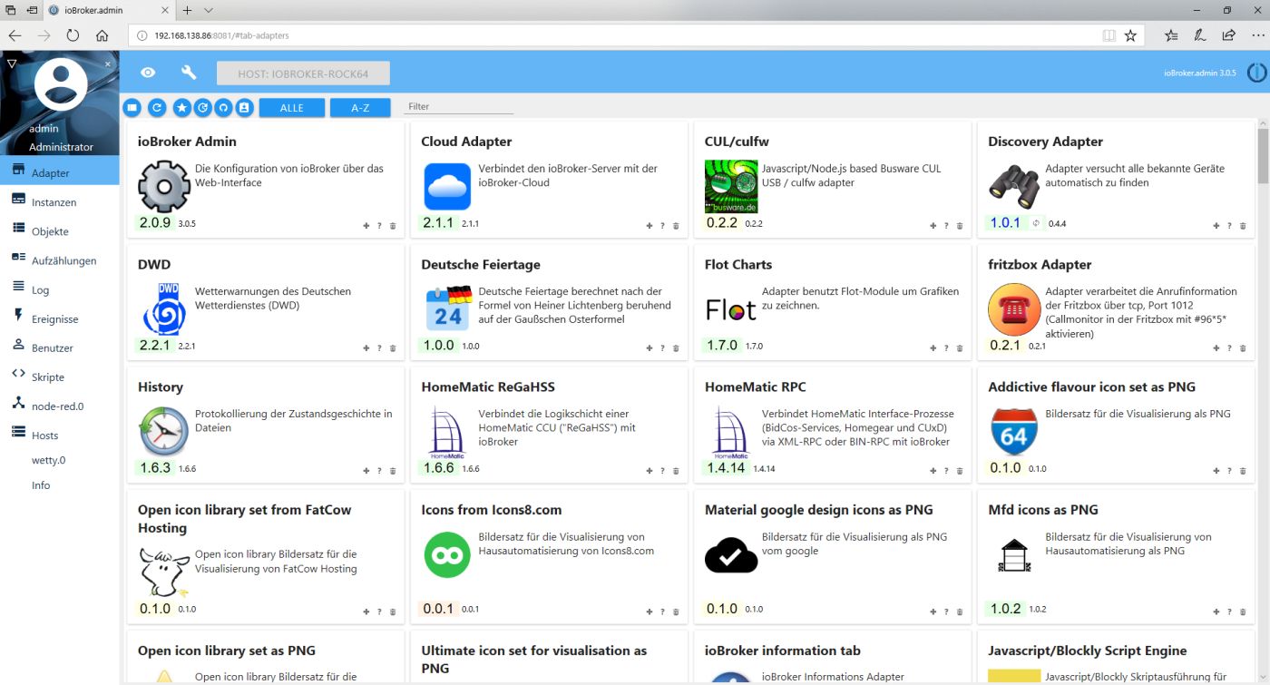Add a Flot Charts instance
1270x685 pixels.
[x=933, y=347]
